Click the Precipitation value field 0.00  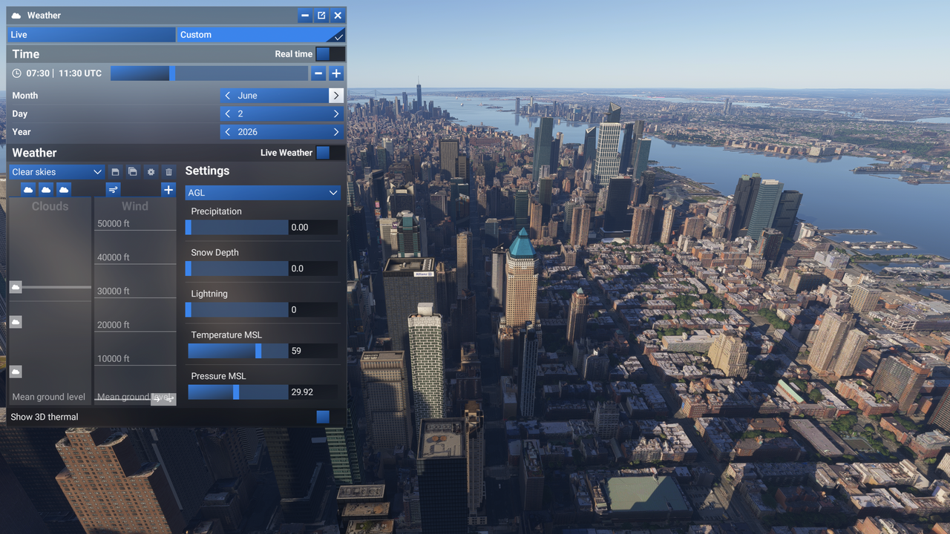(x=313, y=228)
